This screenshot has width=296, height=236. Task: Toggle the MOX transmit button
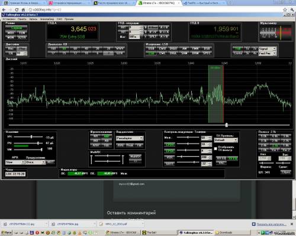coord(11,33)
